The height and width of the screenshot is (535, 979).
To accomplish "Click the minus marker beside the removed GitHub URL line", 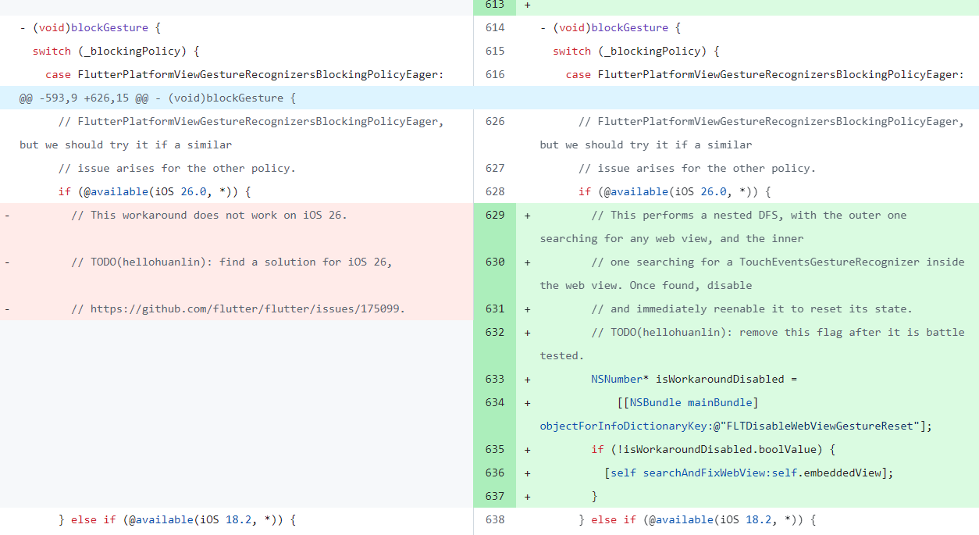I will (x=8, y=309).
